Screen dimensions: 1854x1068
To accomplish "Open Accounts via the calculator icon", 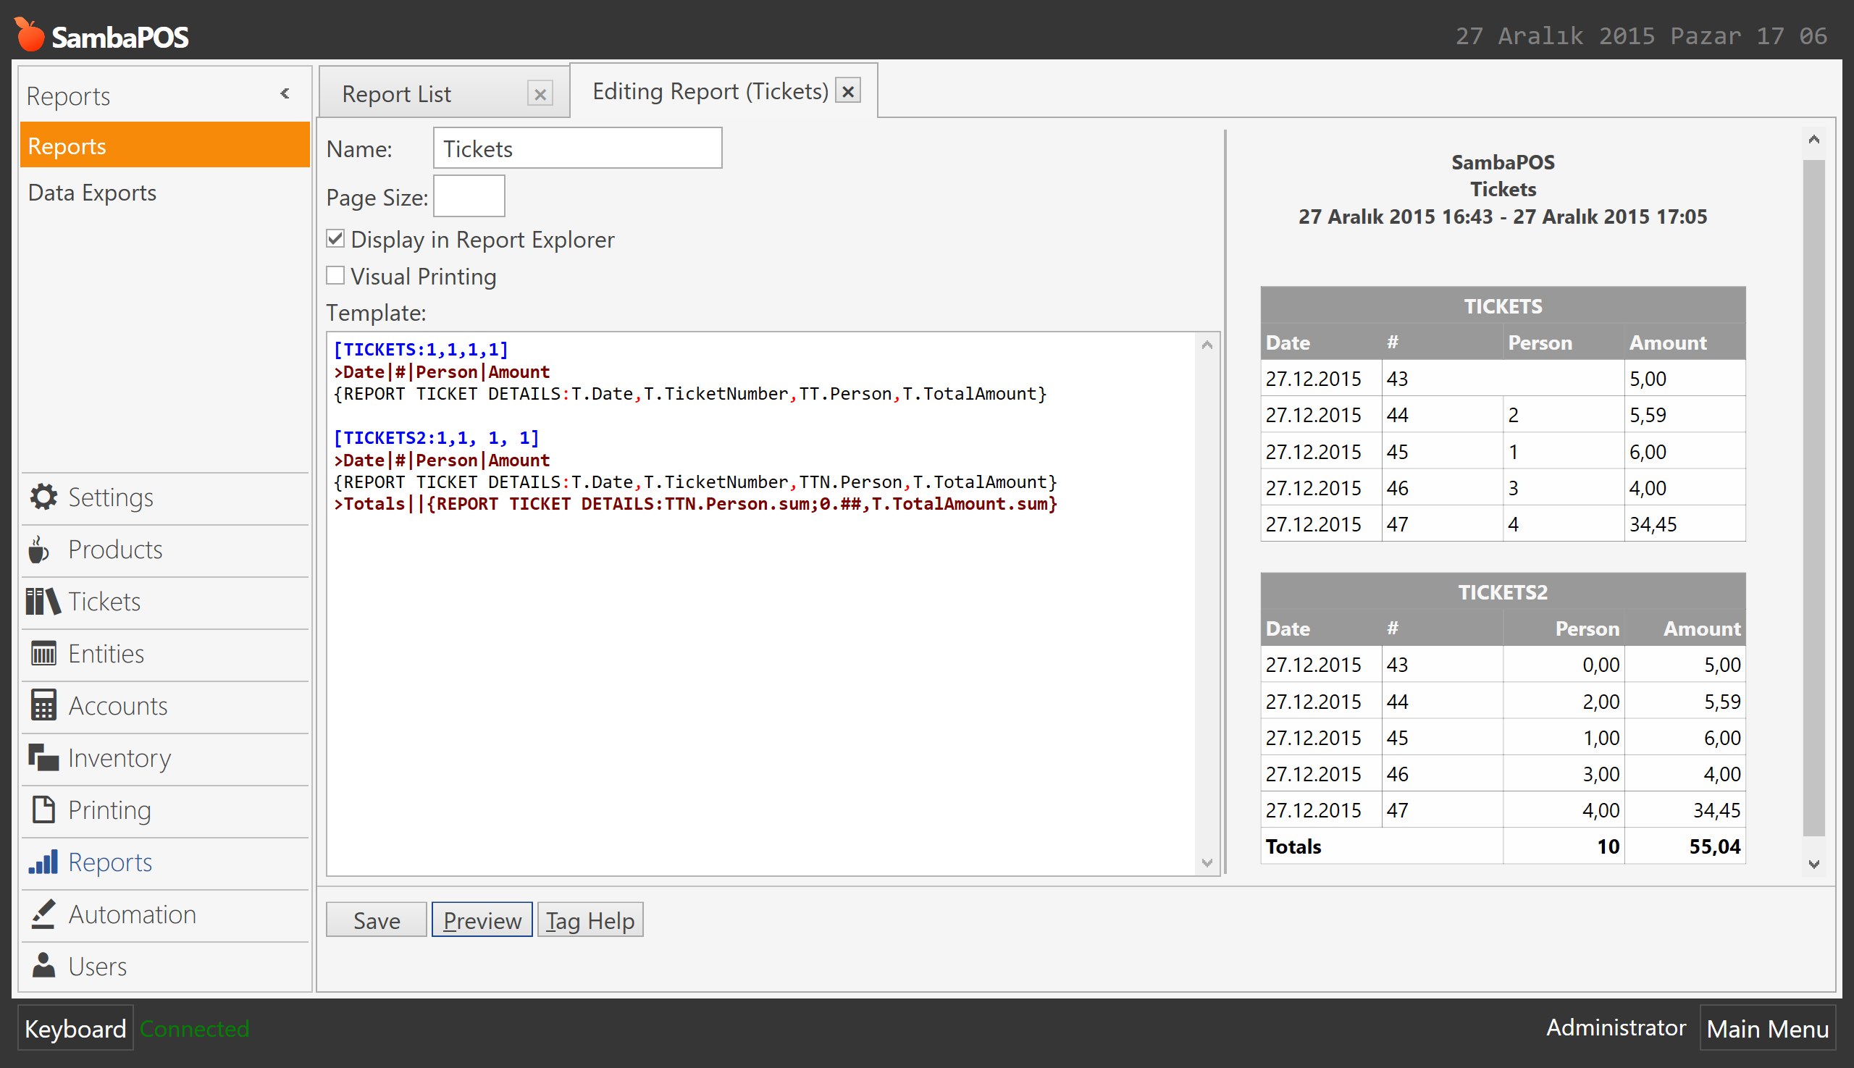I will 43,705.
